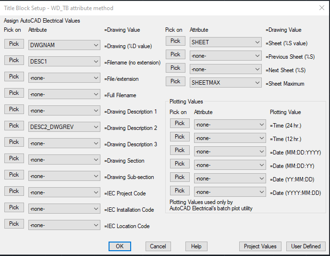Open attribute dropdown for Full Filename
330x256 pixels.
click(x=64, y=94)
